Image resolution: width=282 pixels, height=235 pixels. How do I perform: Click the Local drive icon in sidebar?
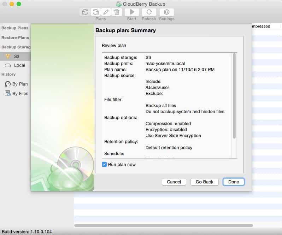[x=8, y=65]
